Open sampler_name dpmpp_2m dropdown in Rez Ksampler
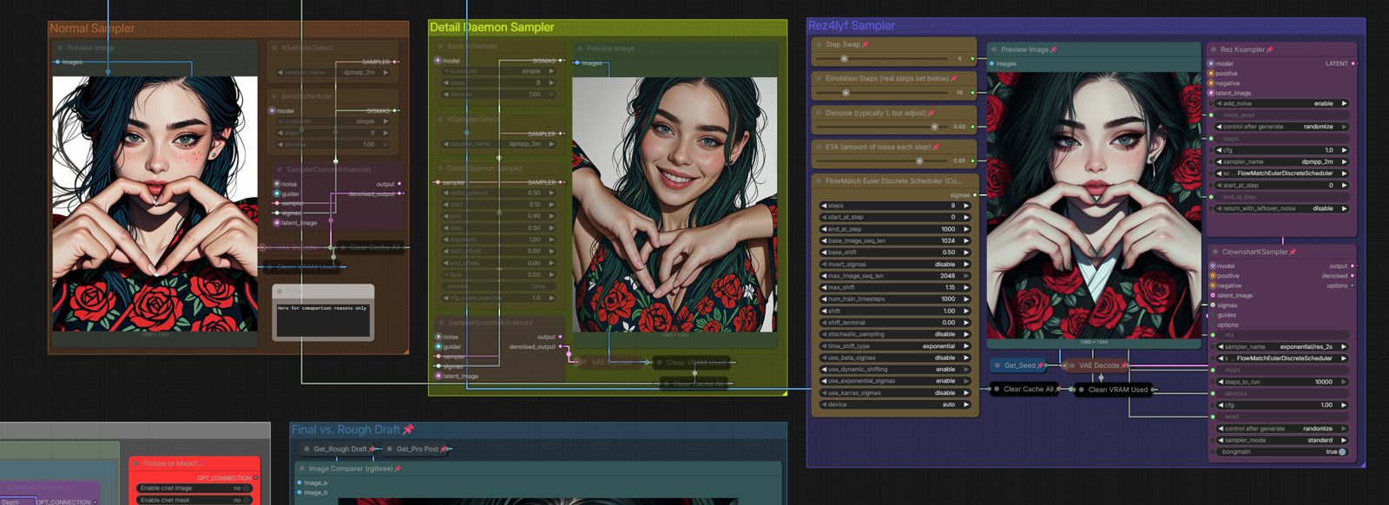The width and height of the screenshot is (1389, 505). click(1280, 161)
